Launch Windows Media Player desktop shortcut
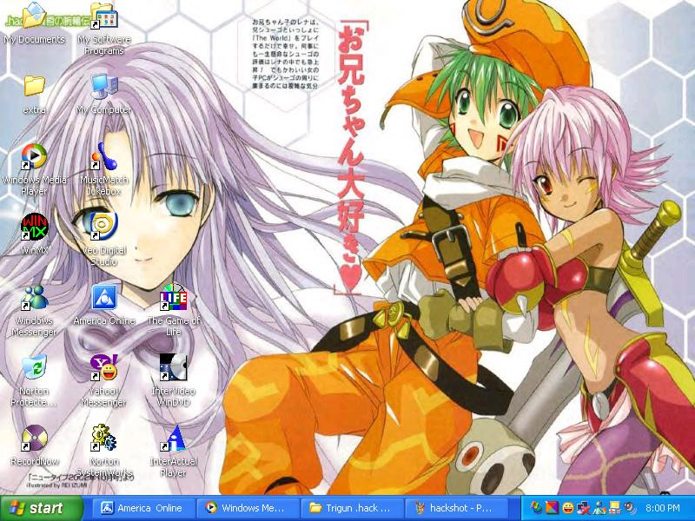The width and height of the screenshot is (695, 521). [x=34, y=169]
